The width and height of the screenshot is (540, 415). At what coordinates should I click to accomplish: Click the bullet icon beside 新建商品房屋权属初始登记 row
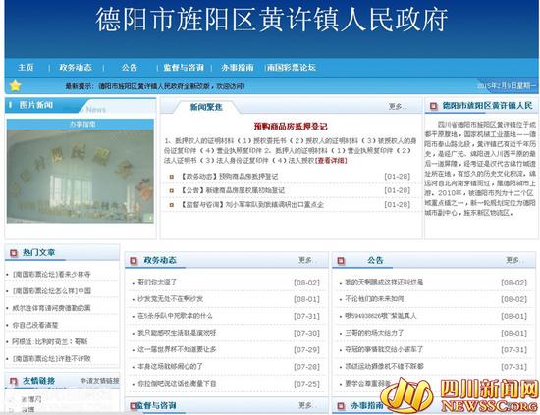pyautogui.click(x=171, y=190)
